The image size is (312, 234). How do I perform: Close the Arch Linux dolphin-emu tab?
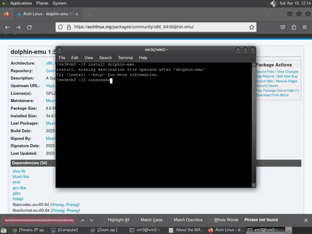77,14
